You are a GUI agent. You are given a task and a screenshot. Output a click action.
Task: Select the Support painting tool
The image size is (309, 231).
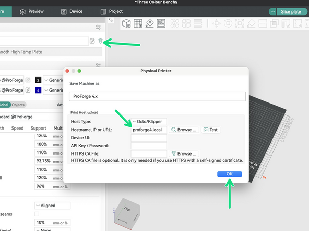(286, 23)
